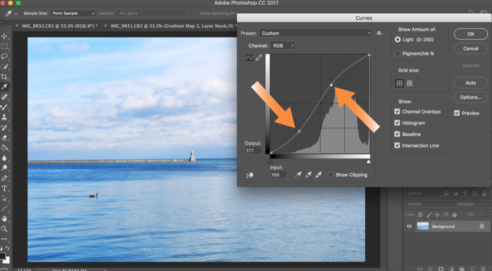Open the Normal blend mode dropdown
The image size is (492, 271).
pos(431,204)
